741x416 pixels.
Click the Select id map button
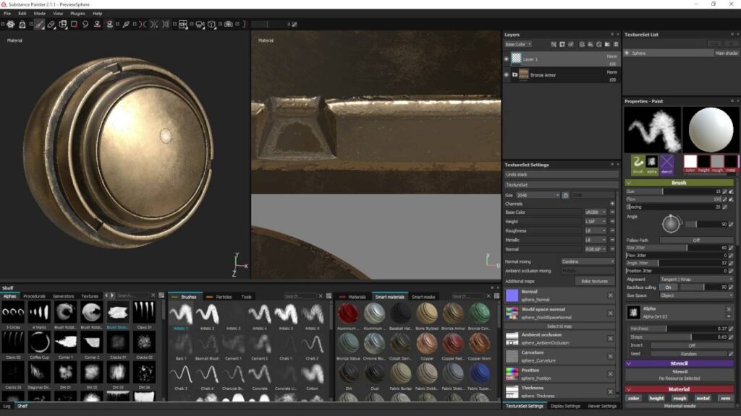559,326
